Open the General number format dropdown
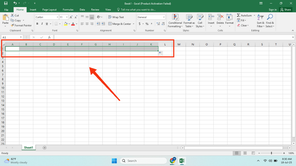 click(164, 17)
